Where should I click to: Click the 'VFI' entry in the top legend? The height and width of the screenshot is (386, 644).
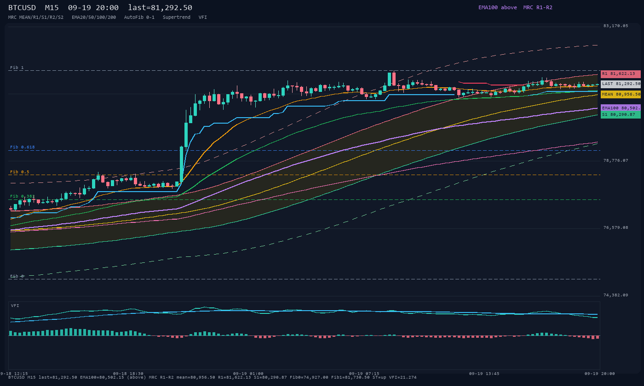pyautogui.click(x=203, y=17)
